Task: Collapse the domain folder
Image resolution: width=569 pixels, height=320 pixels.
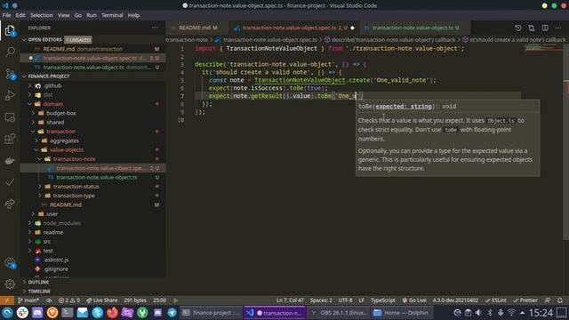Action: point(29,104)
